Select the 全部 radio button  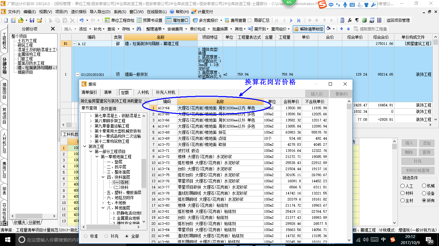coord(127,236)
